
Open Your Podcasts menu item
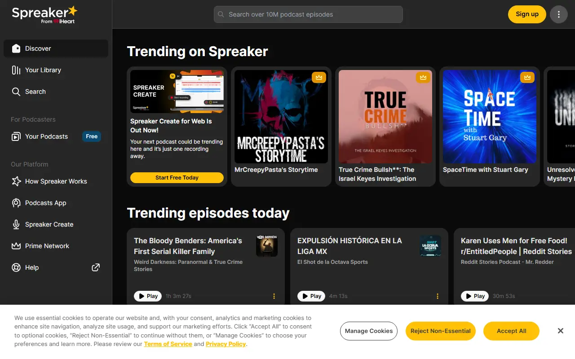(56, 136)
